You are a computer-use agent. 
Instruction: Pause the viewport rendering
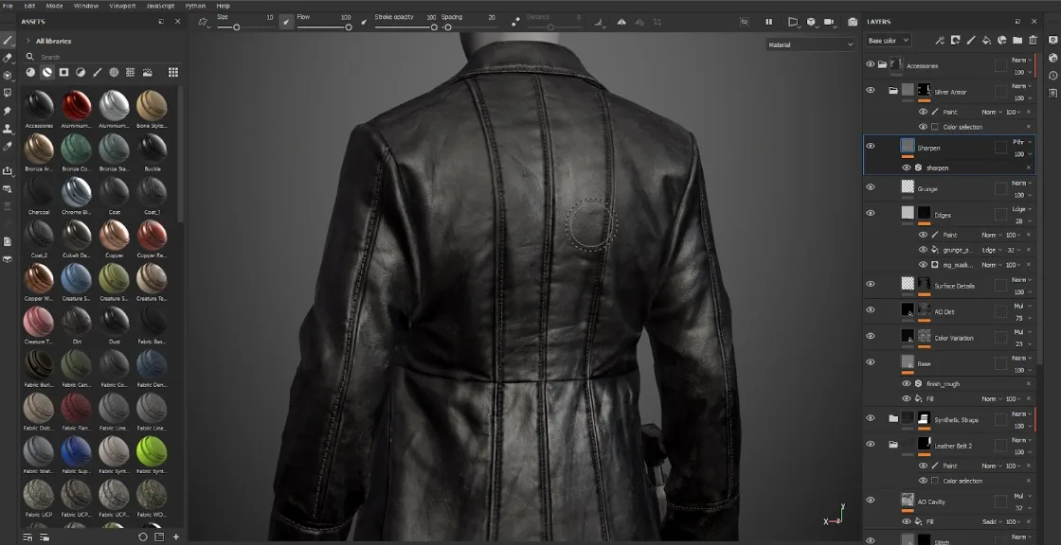(x=768, y=23)
